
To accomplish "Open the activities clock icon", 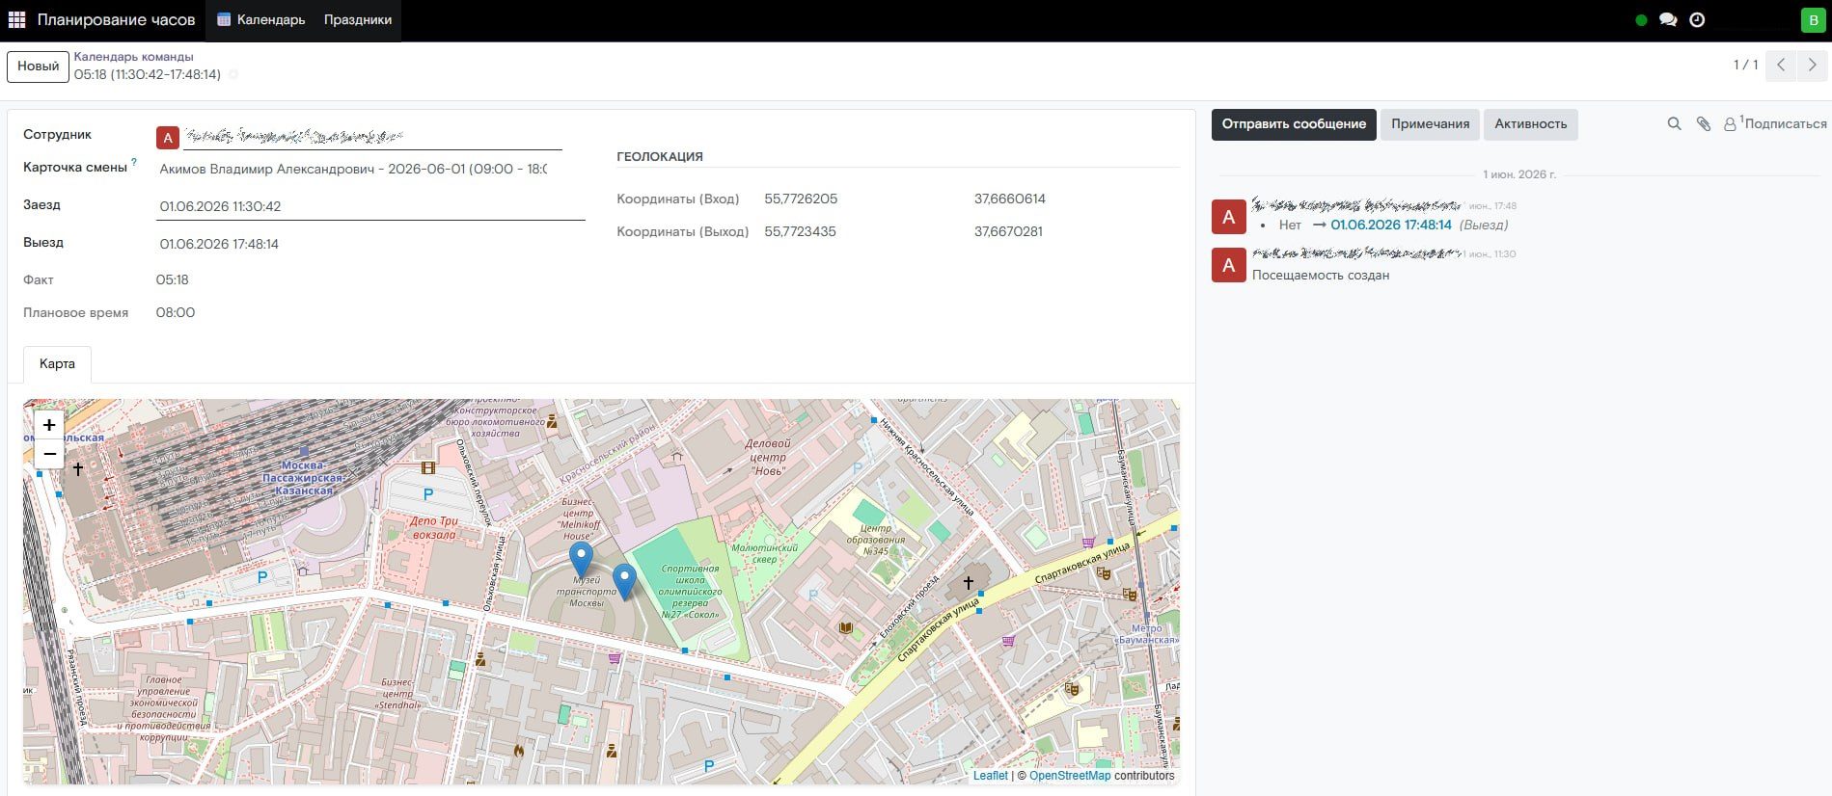I will coord(1697,19).
